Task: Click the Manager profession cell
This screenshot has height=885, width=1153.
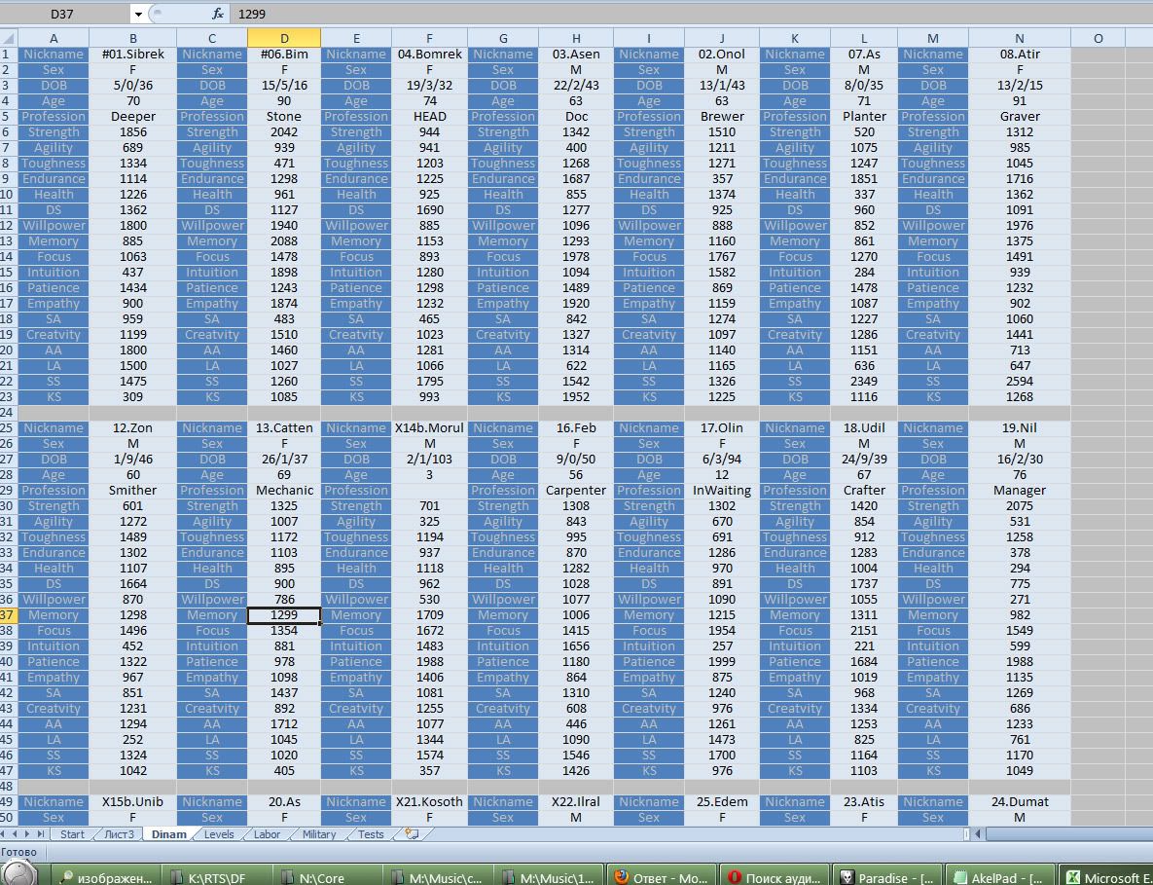Action: 1019,490
